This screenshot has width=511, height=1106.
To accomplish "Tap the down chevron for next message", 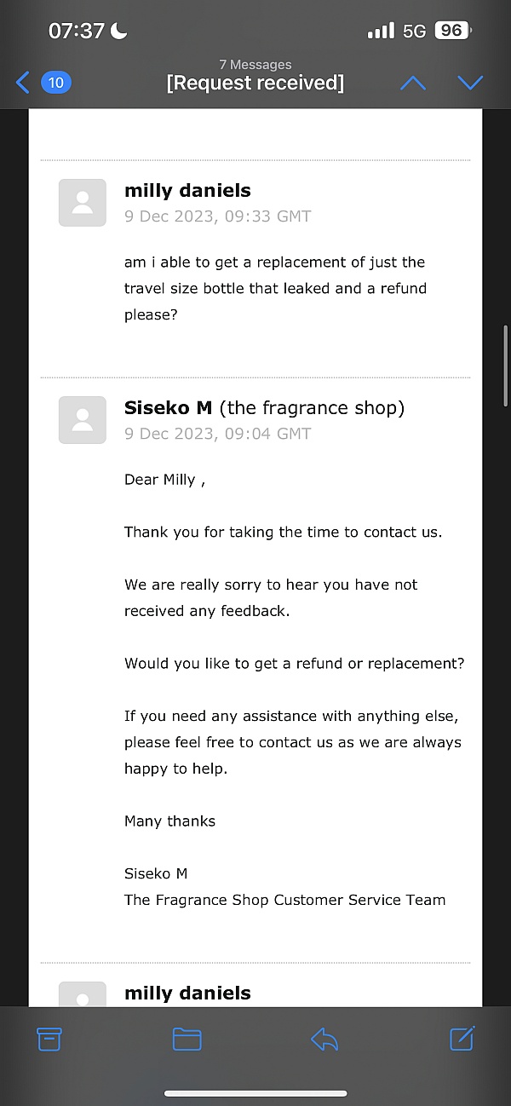I will click(470, 82).
